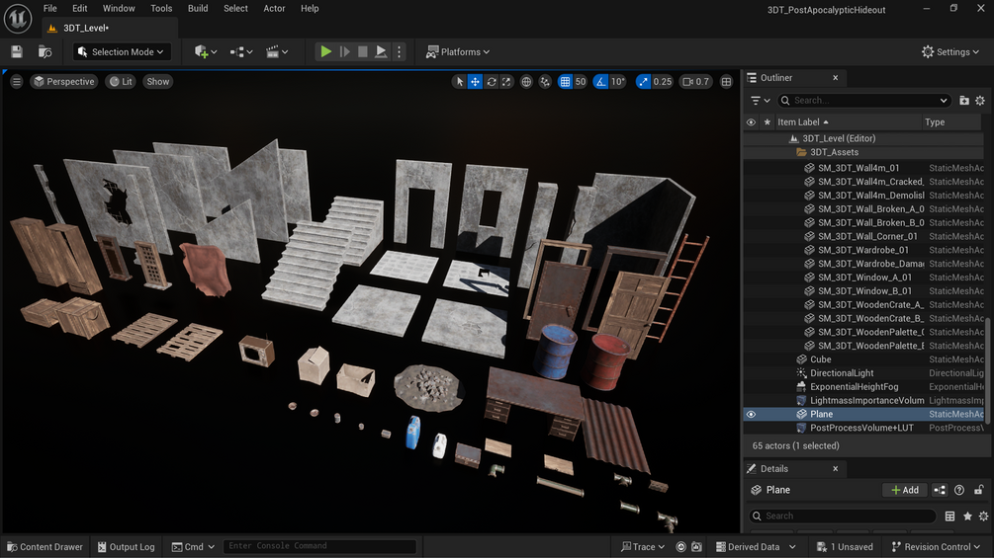Open the viewport options hamburger menu

[x=17, y=82]
